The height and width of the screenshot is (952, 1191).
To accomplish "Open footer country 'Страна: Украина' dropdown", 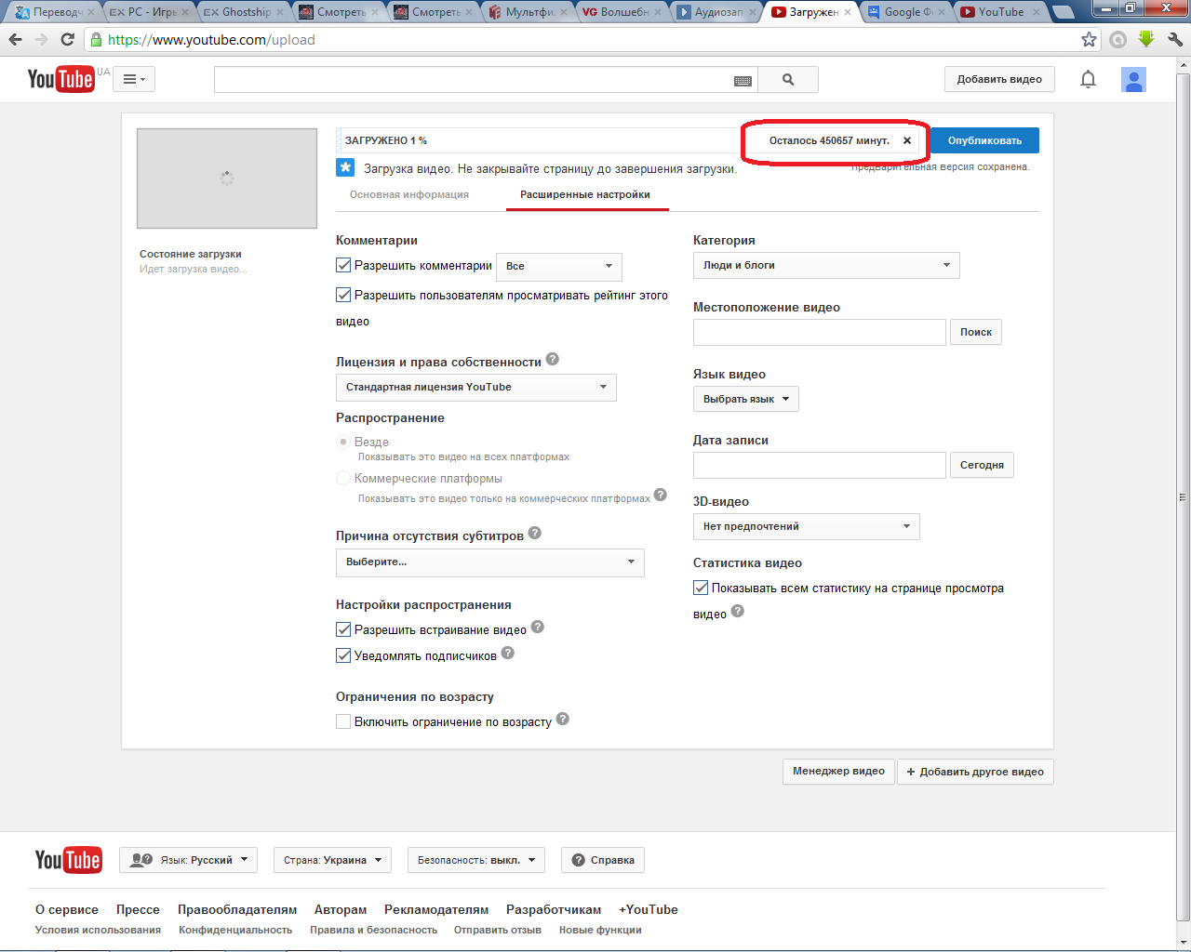I will [332, 860].
